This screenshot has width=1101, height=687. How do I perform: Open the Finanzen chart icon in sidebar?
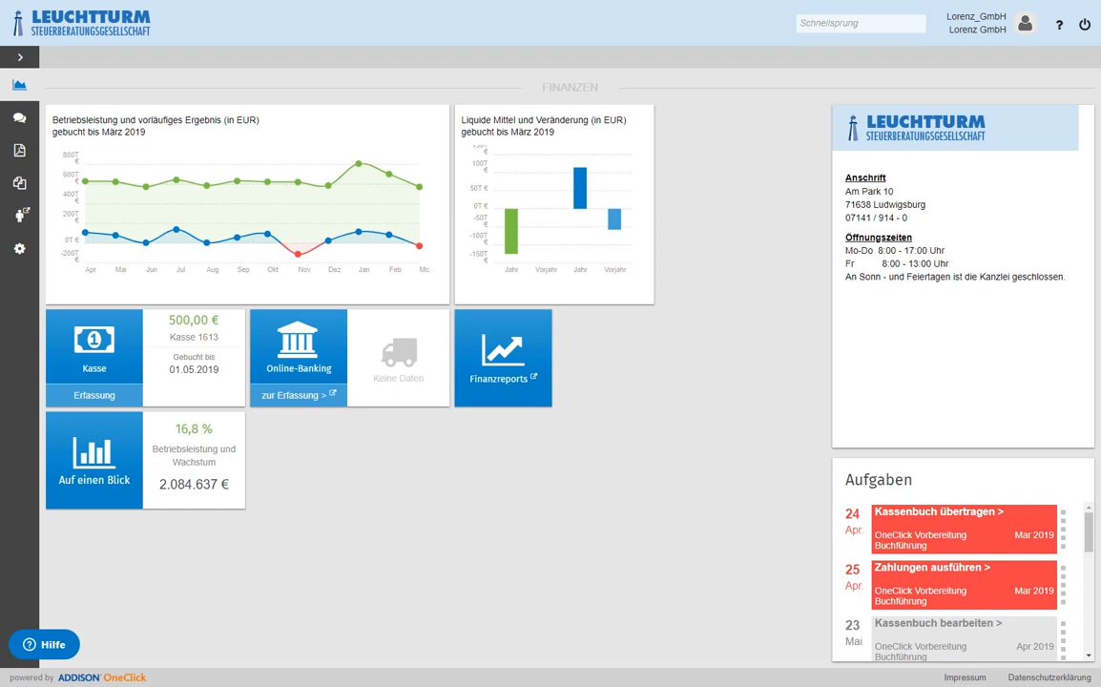point(19,85)
